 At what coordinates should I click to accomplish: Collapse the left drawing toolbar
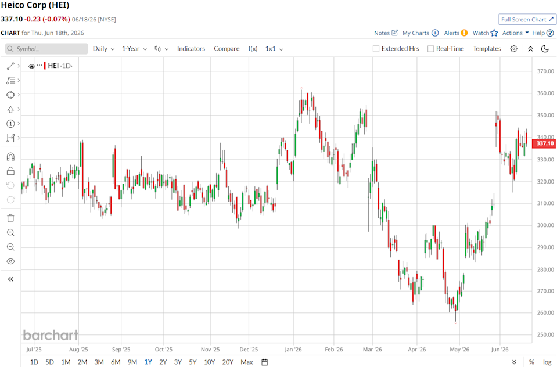click(10, 279)
